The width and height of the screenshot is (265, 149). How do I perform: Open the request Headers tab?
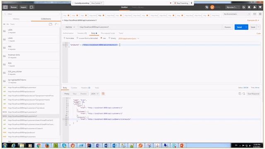[82, 33]
